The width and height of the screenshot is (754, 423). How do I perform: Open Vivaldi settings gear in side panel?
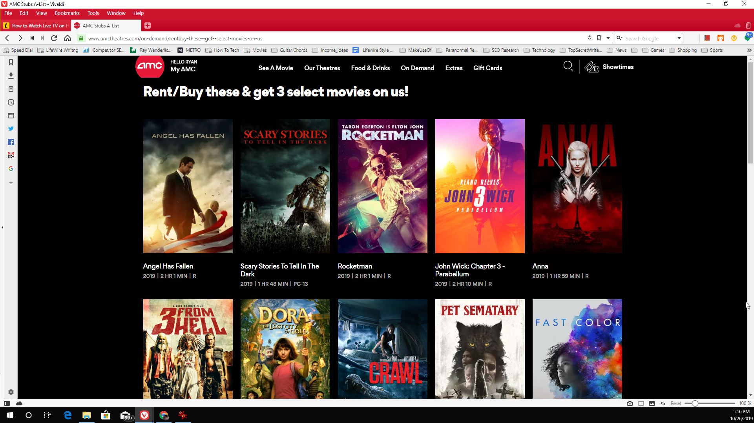pos(11,392)
